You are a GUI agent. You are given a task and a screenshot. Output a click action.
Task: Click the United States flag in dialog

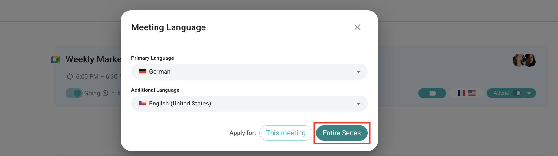pyautogui.click(x=142, y=104)
